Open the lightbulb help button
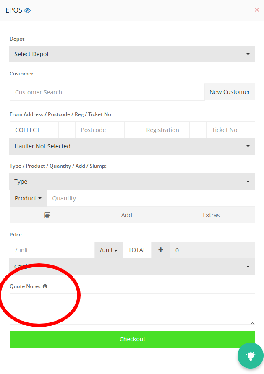Viewport: 264px width, 374px height. (251, 356)
